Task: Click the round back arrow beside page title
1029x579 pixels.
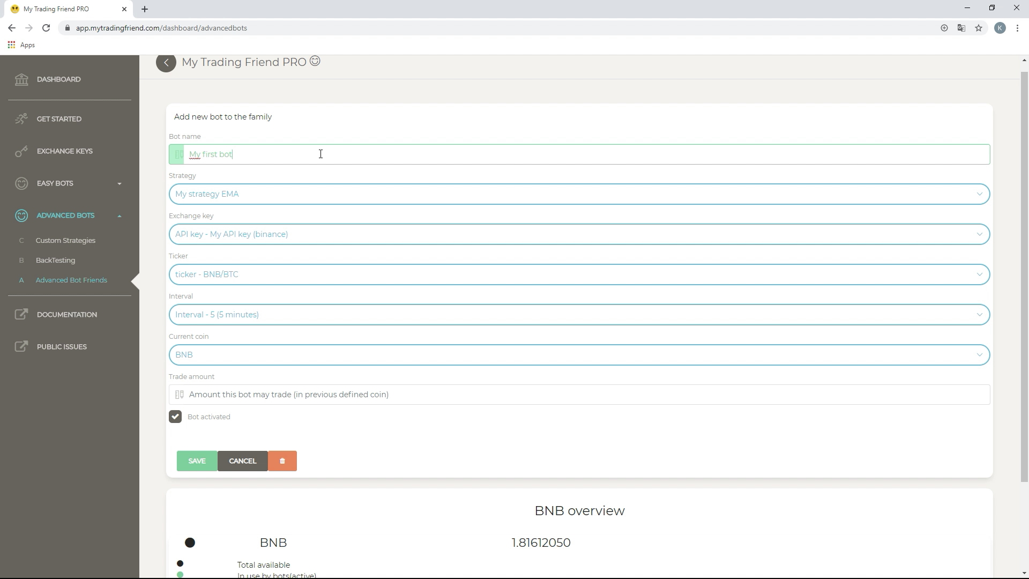Action: tap(166, 63)
